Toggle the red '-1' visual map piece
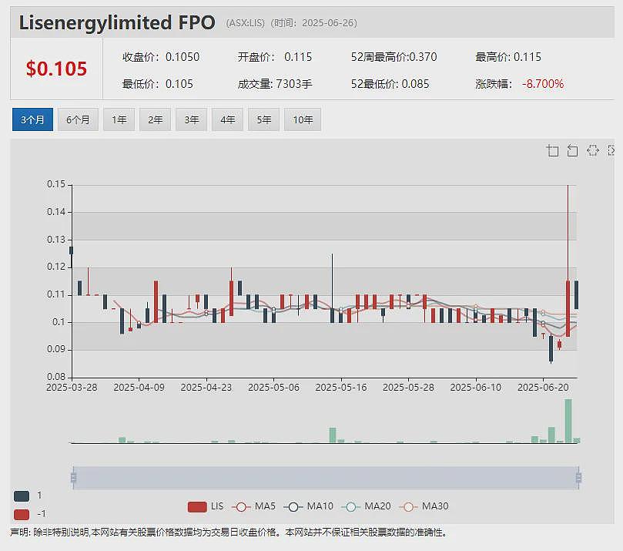 [22, 515]
